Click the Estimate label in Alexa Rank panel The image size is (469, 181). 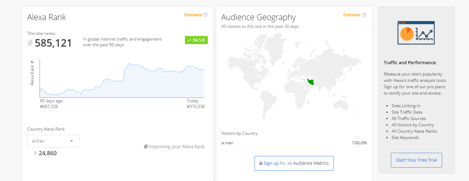pos(193,15)
